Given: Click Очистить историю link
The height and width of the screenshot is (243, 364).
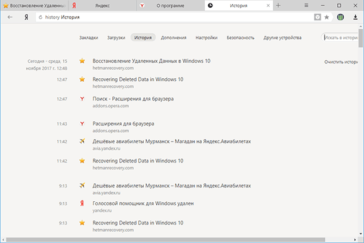Looking at the screenshot, I should (x=341, y=62).
